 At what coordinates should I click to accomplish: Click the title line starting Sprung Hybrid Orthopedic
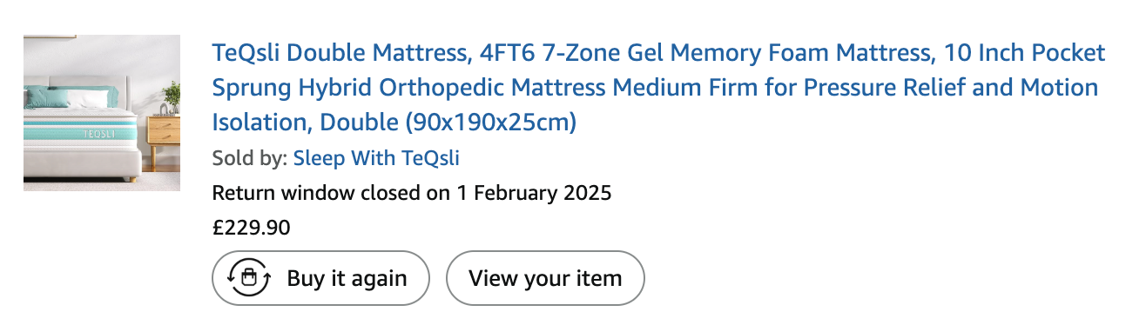pos(656,88)
